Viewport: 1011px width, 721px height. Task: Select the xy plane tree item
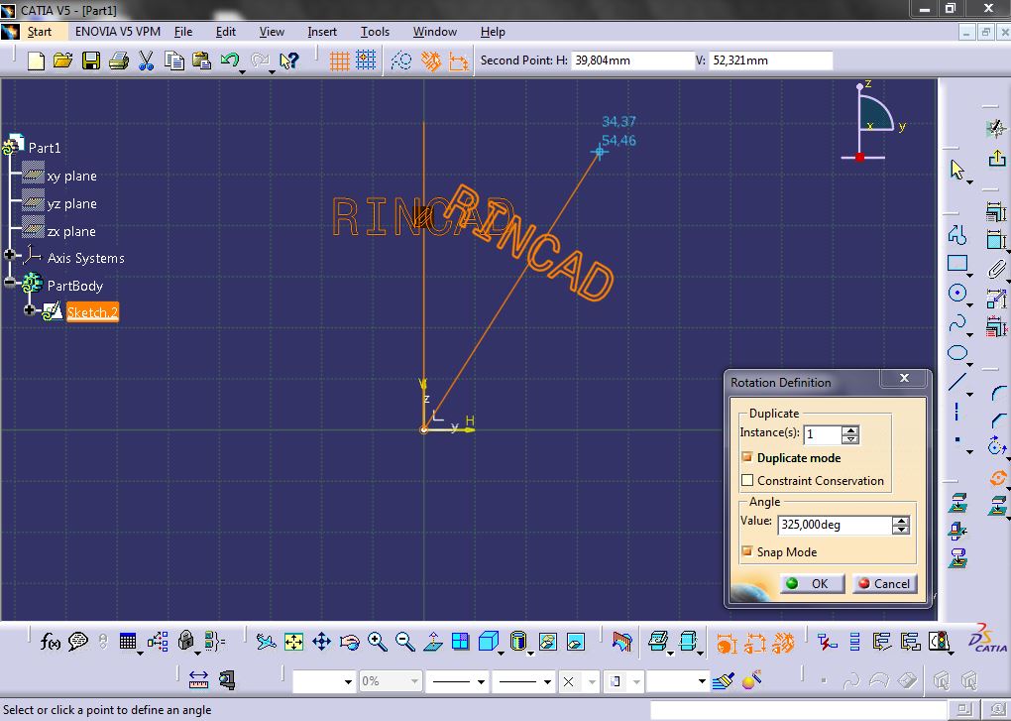(71, 176)
